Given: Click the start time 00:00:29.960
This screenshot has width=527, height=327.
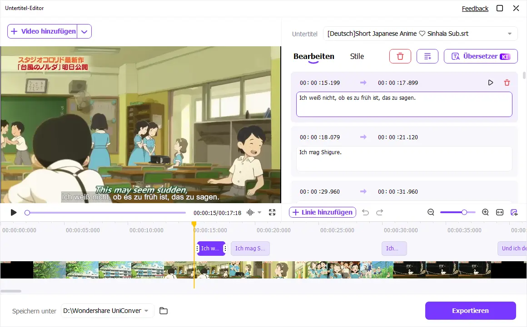Looking at the screenshot, I should coord(320,192).
